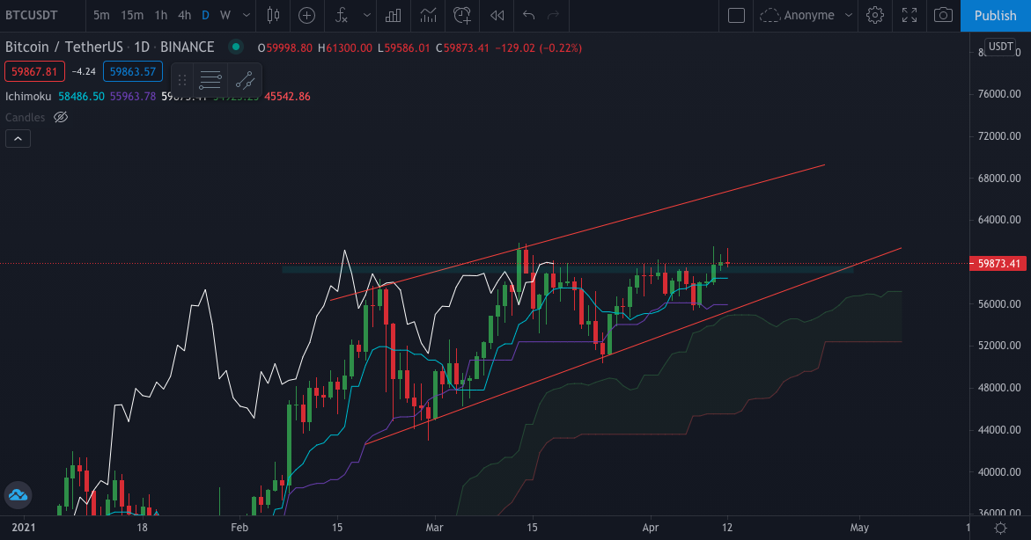
Task: Collapse the legend with the arrow control
Action: [x=18, y=138]
